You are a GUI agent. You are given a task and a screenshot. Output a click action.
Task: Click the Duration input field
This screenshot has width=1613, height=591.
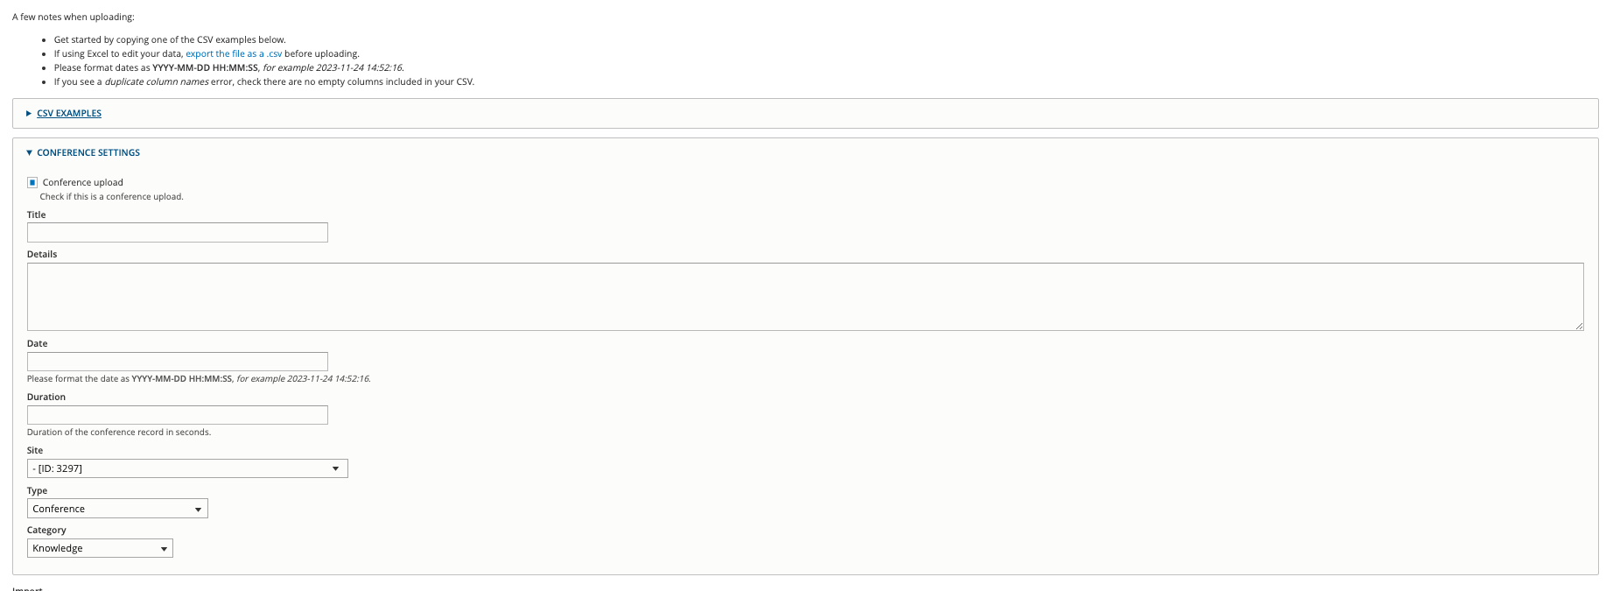(178, 415)
